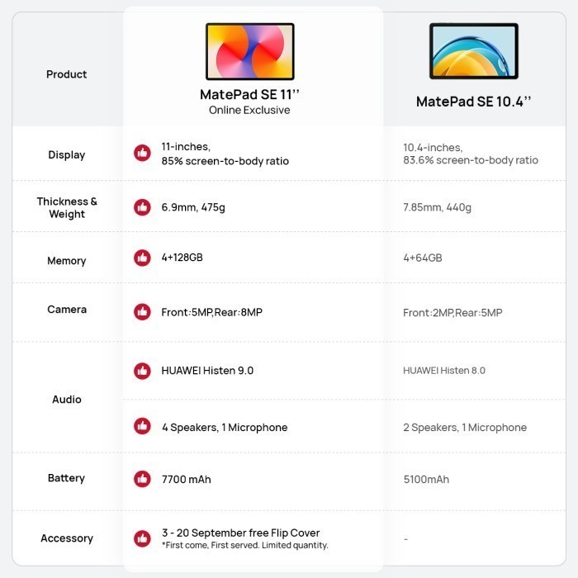Click the thumbs-up icon next to free Flip Cover
Image resolution: width=578 pixels, height=578 pixels.
tap(142, 538)
